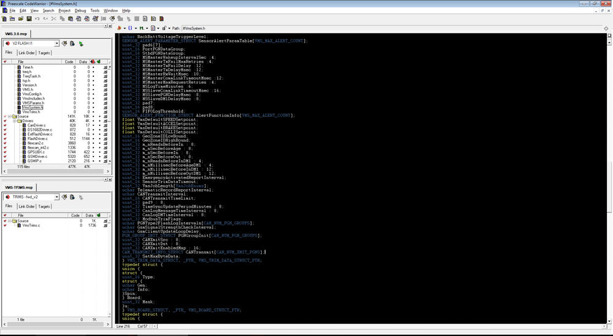Screen dimensions: 613x336
Task: Open target settings for V2 FLASH I1
Action: tap(64, 44)
